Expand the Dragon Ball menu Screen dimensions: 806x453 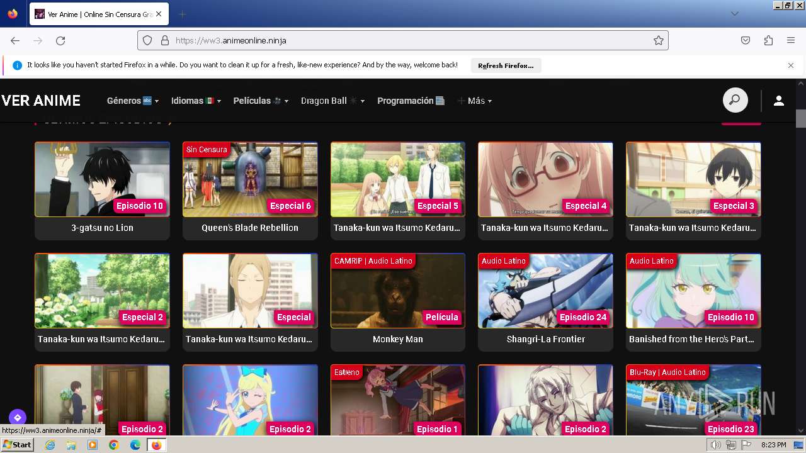[332, 101]
